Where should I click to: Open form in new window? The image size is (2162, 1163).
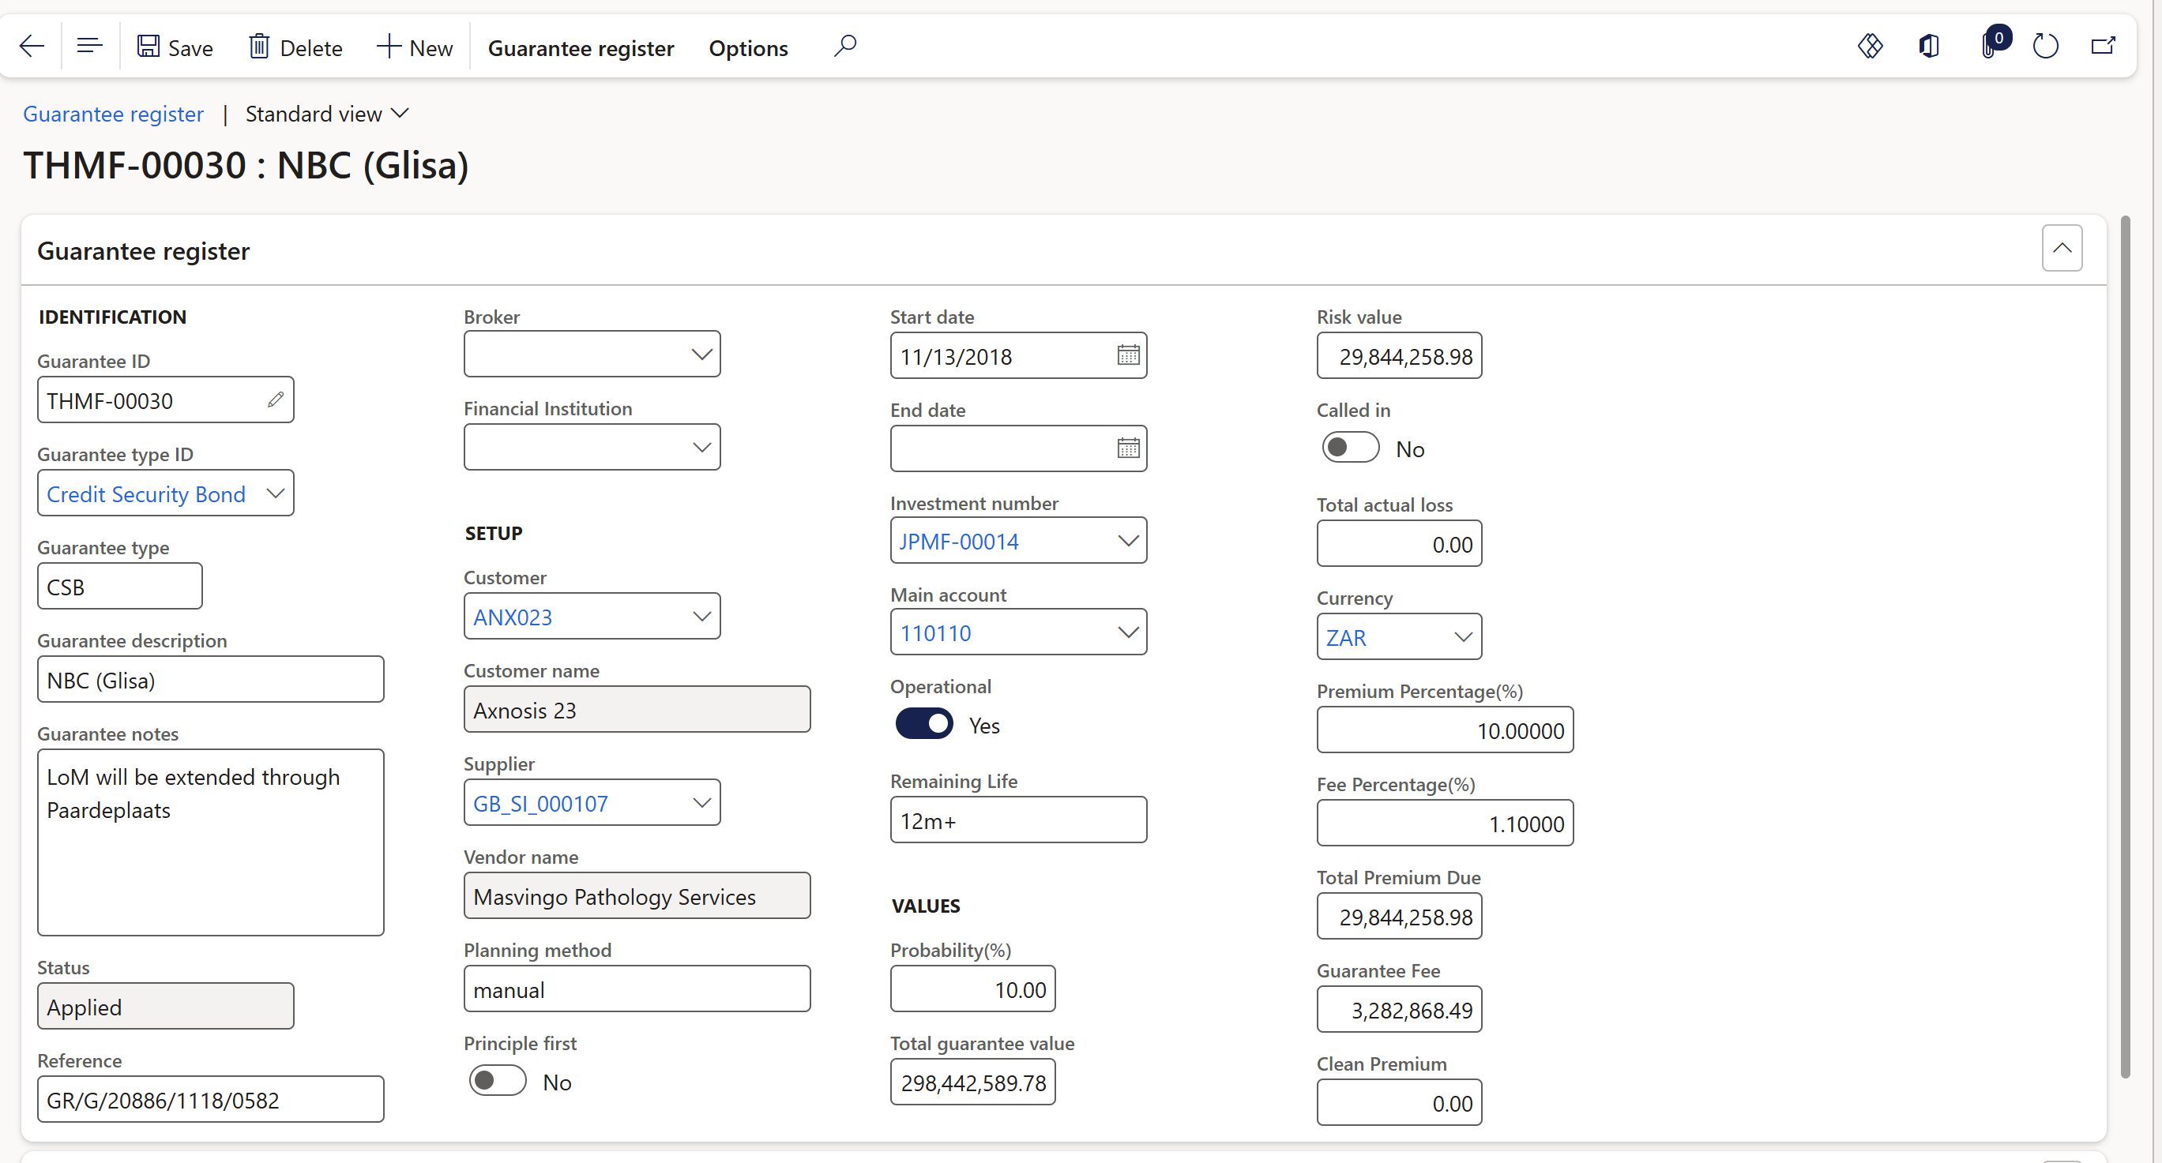click(2103, 46)
